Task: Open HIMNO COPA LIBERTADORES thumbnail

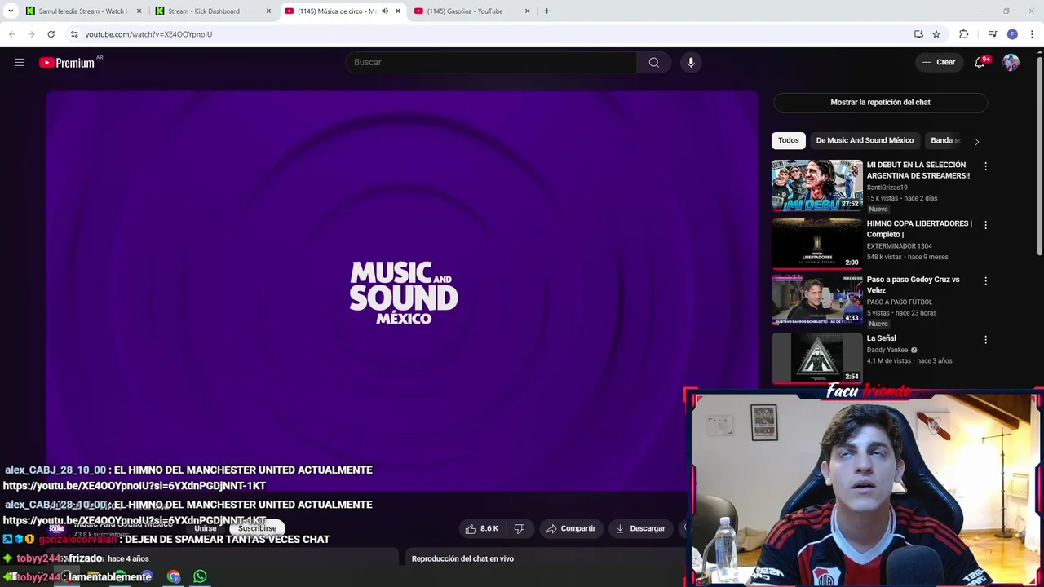Action: click(x=816, y=243)
